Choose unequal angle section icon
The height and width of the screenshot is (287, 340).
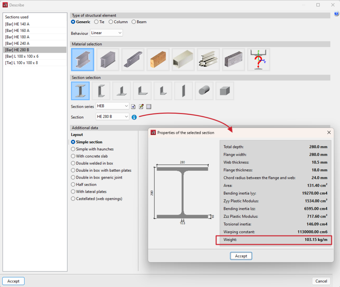coord(163,91)
